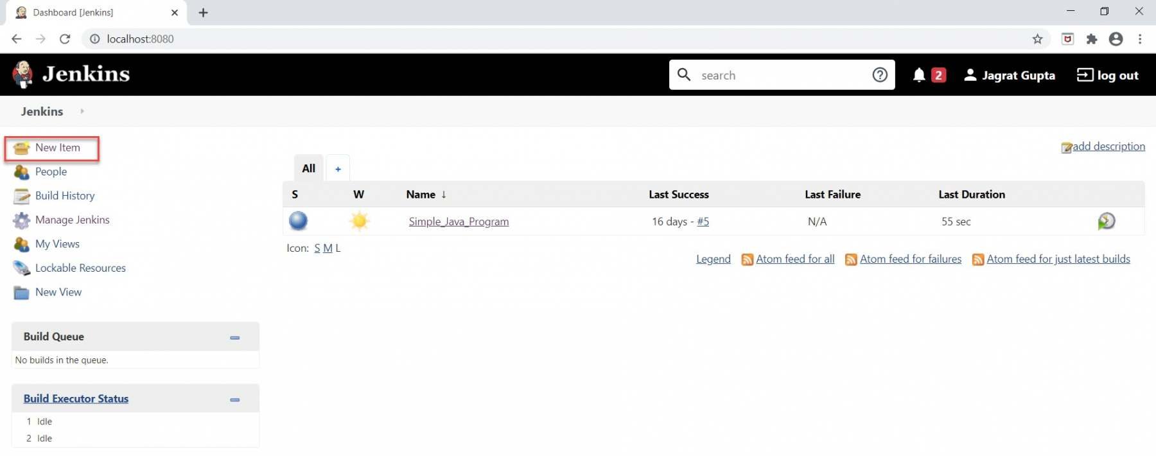Click RSS icon beside latest builds feed
1156x456 pixels.
tap(978, 259)
